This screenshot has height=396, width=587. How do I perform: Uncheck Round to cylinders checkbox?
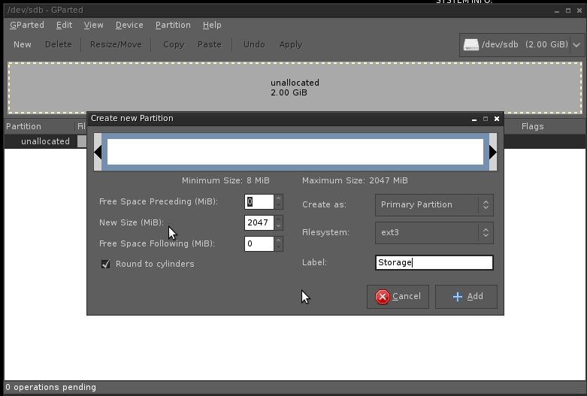(x=105, y=265)
